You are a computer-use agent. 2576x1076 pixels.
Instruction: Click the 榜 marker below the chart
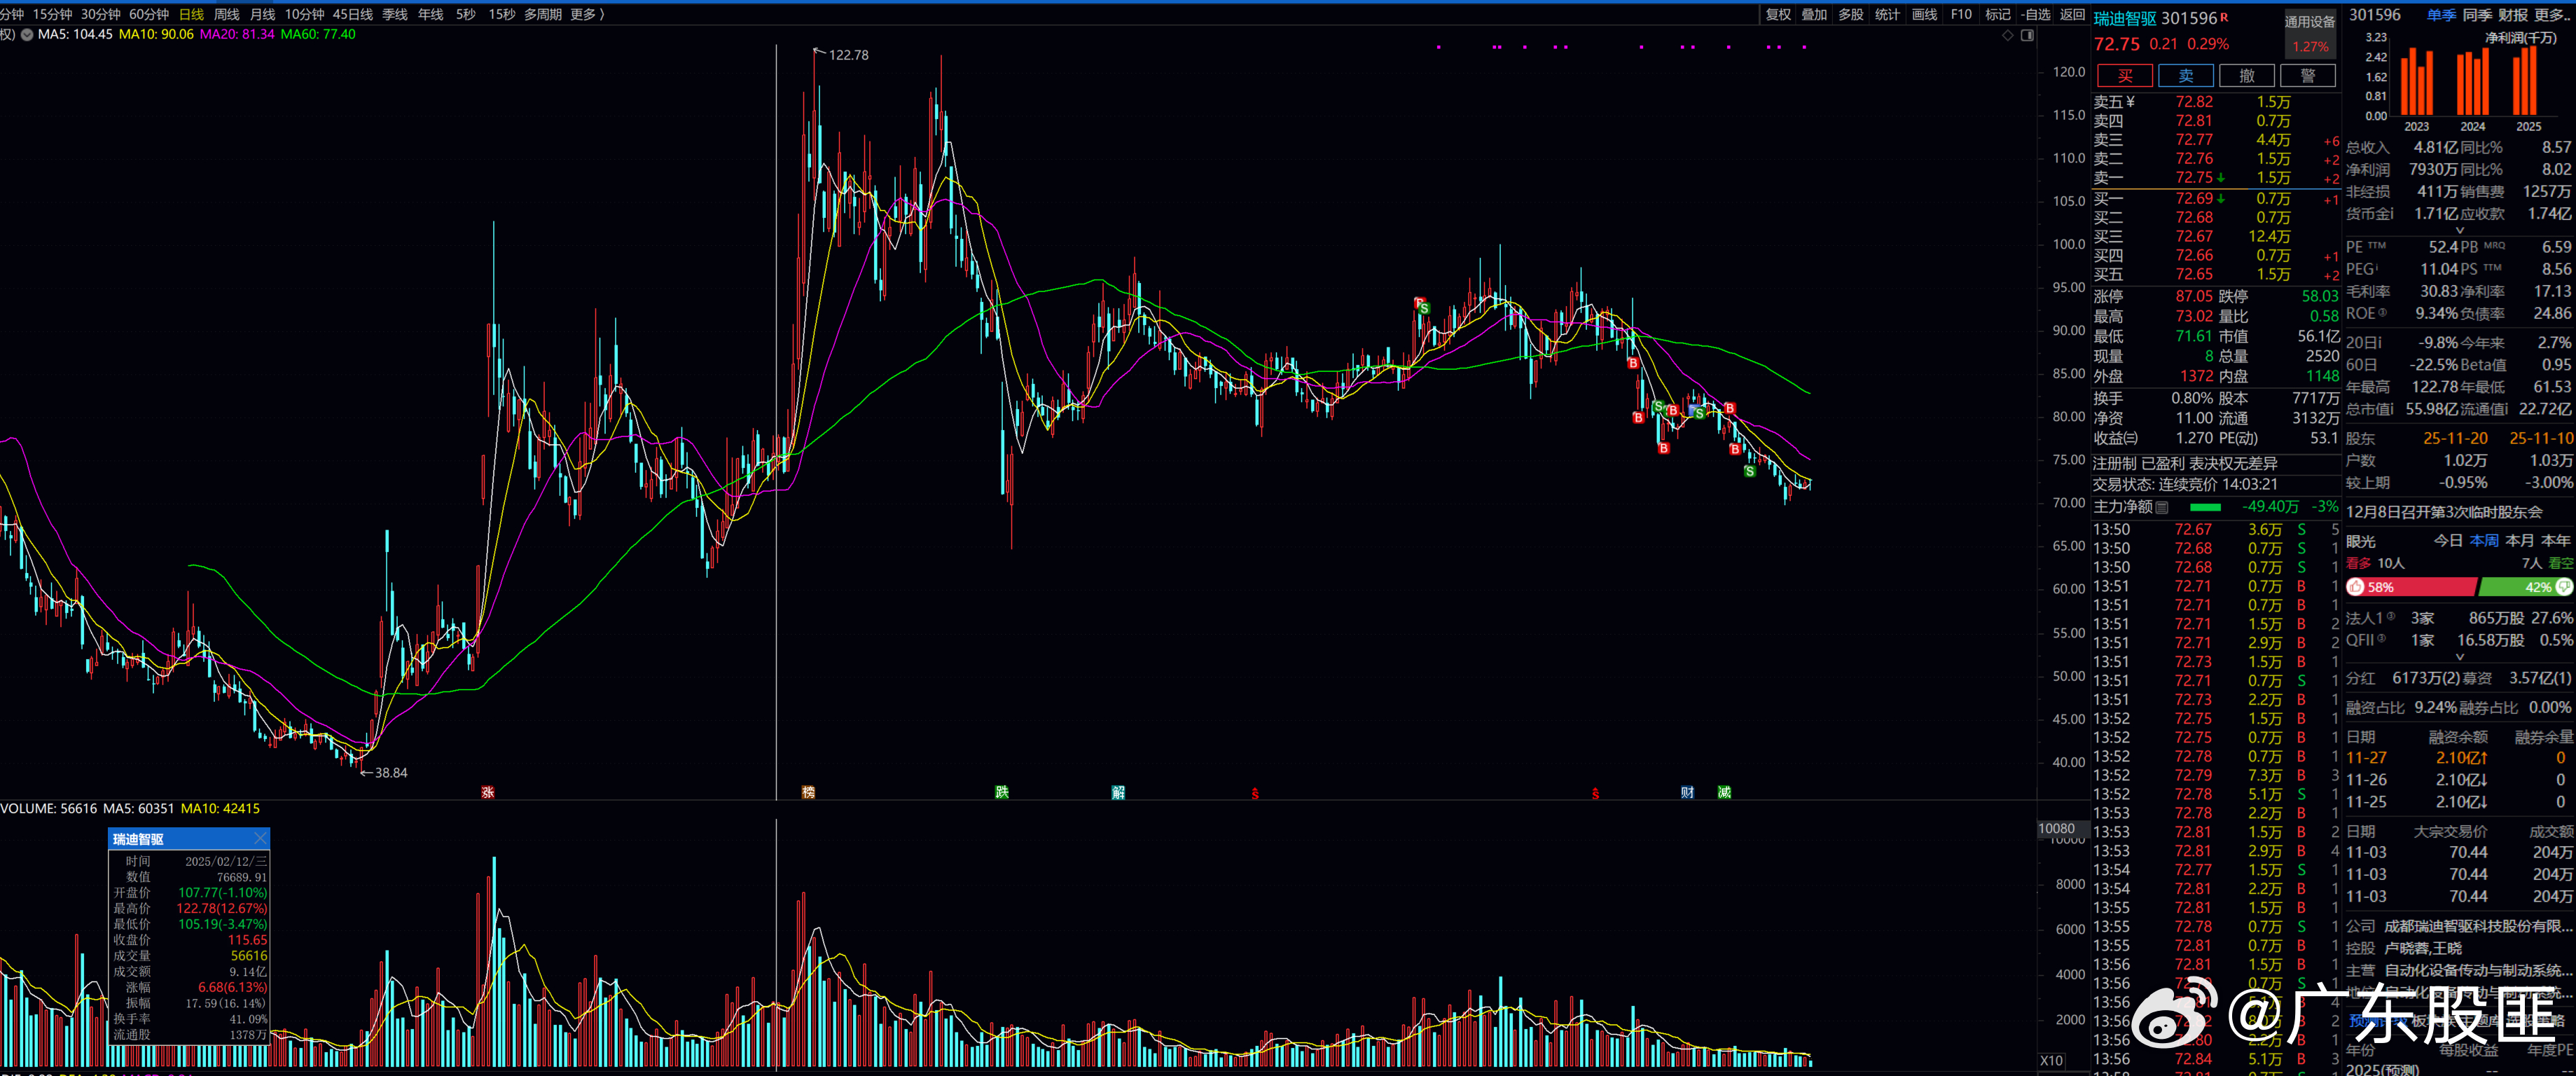[x=808, y=792]
